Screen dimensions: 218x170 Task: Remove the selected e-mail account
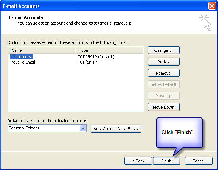164,73
